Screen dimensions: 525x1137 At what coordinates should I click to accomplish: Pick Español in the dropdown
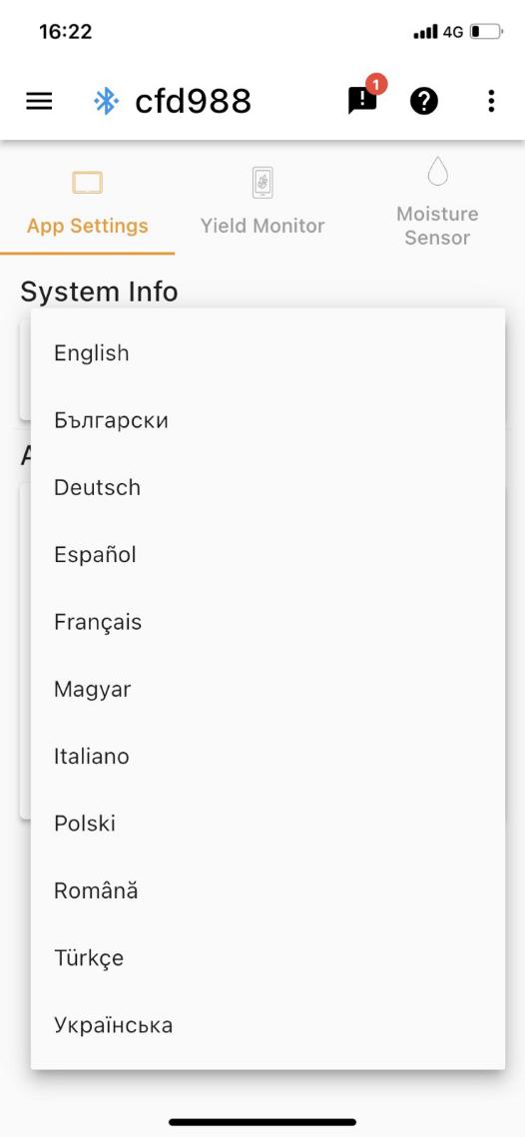click(267, 555)
